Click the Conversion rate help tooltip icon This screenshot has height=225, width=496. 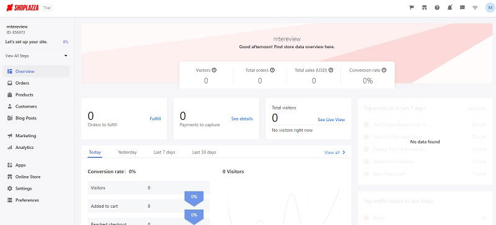click(384, 70)
